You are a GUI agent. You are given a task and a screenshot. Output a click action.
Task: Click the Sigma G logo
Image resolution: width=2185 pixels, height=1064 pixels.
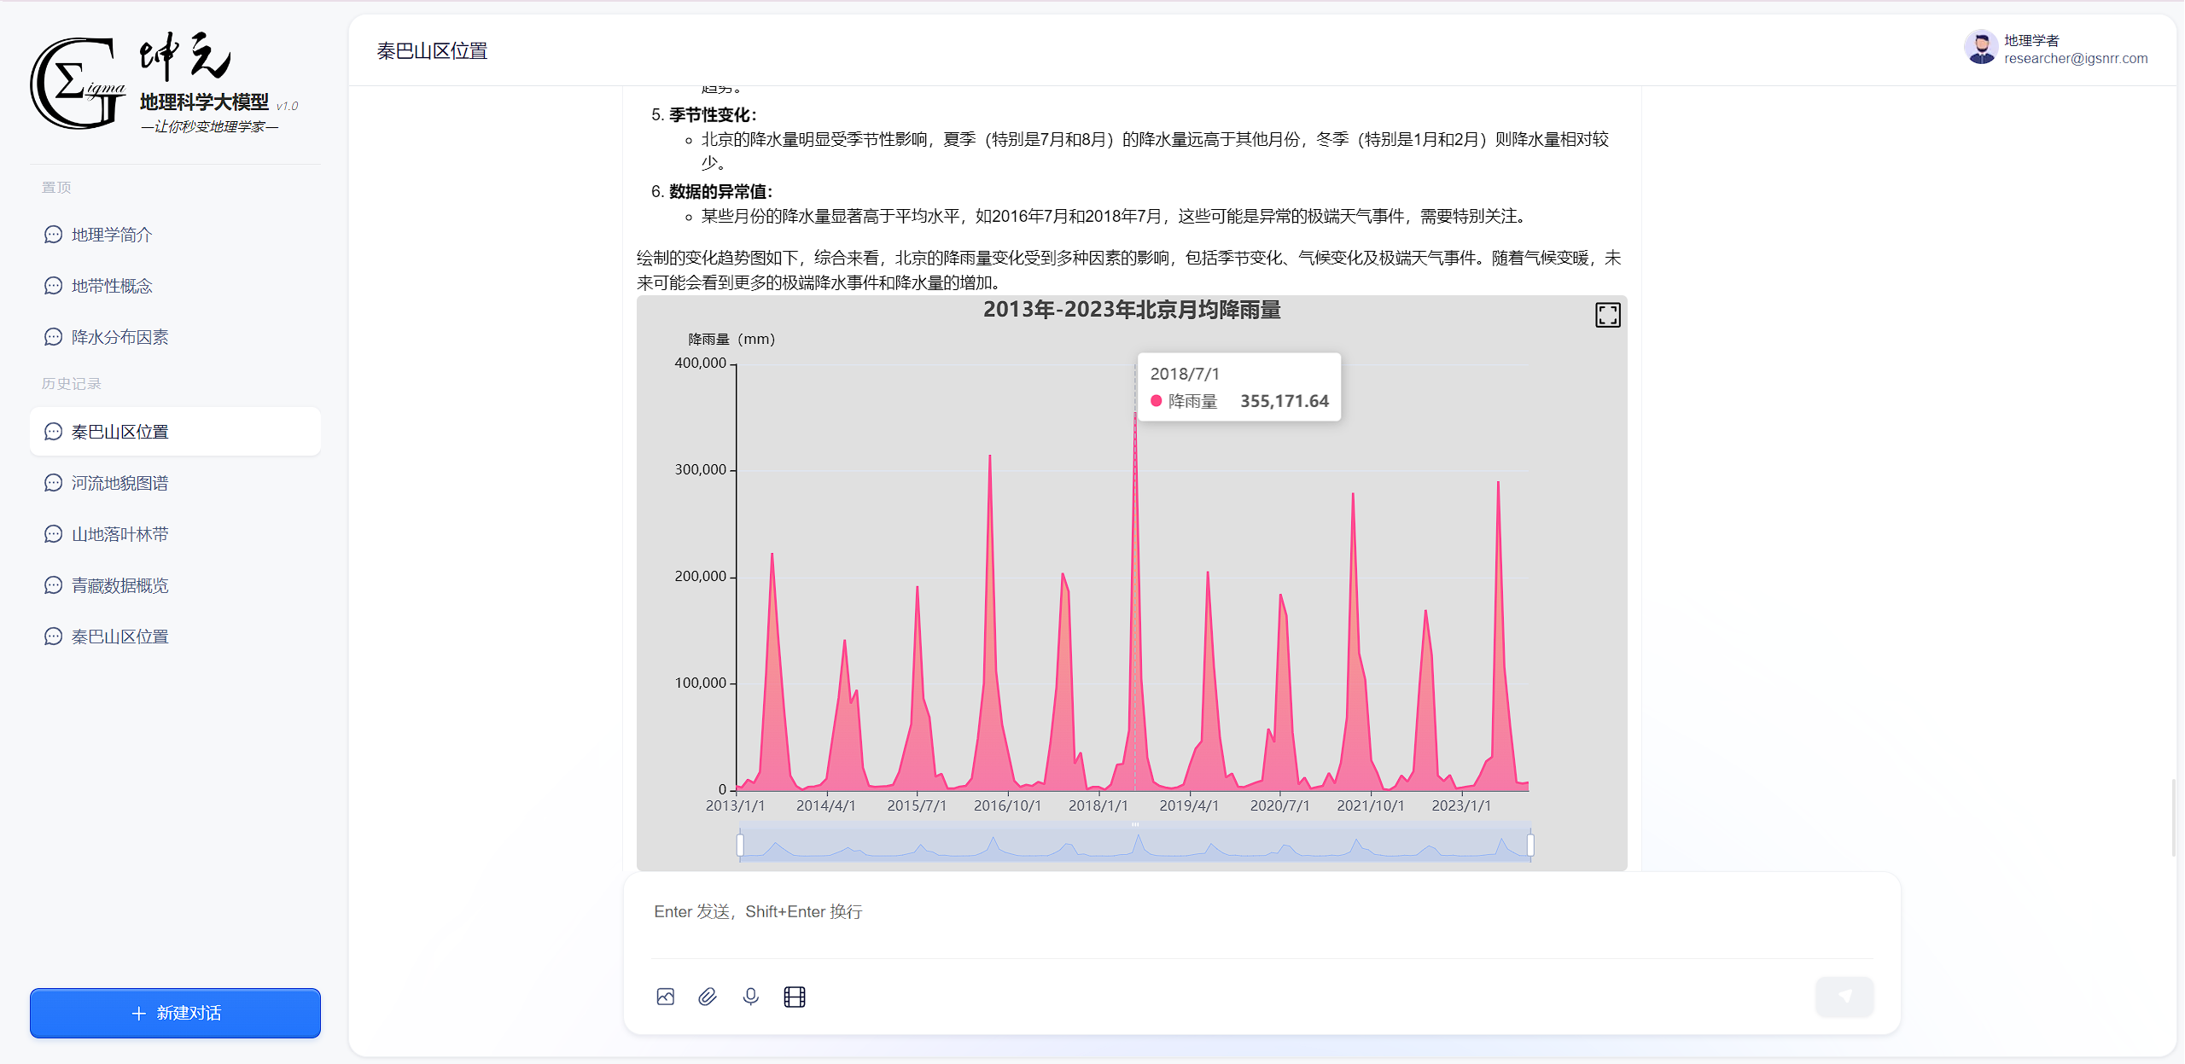click(77, 84)
